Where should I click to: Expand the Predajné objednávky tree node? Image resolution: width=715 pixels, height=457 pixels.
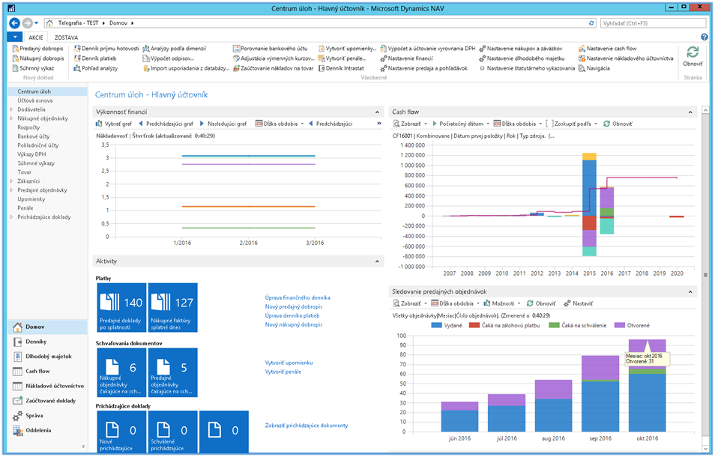click(11, 190)
